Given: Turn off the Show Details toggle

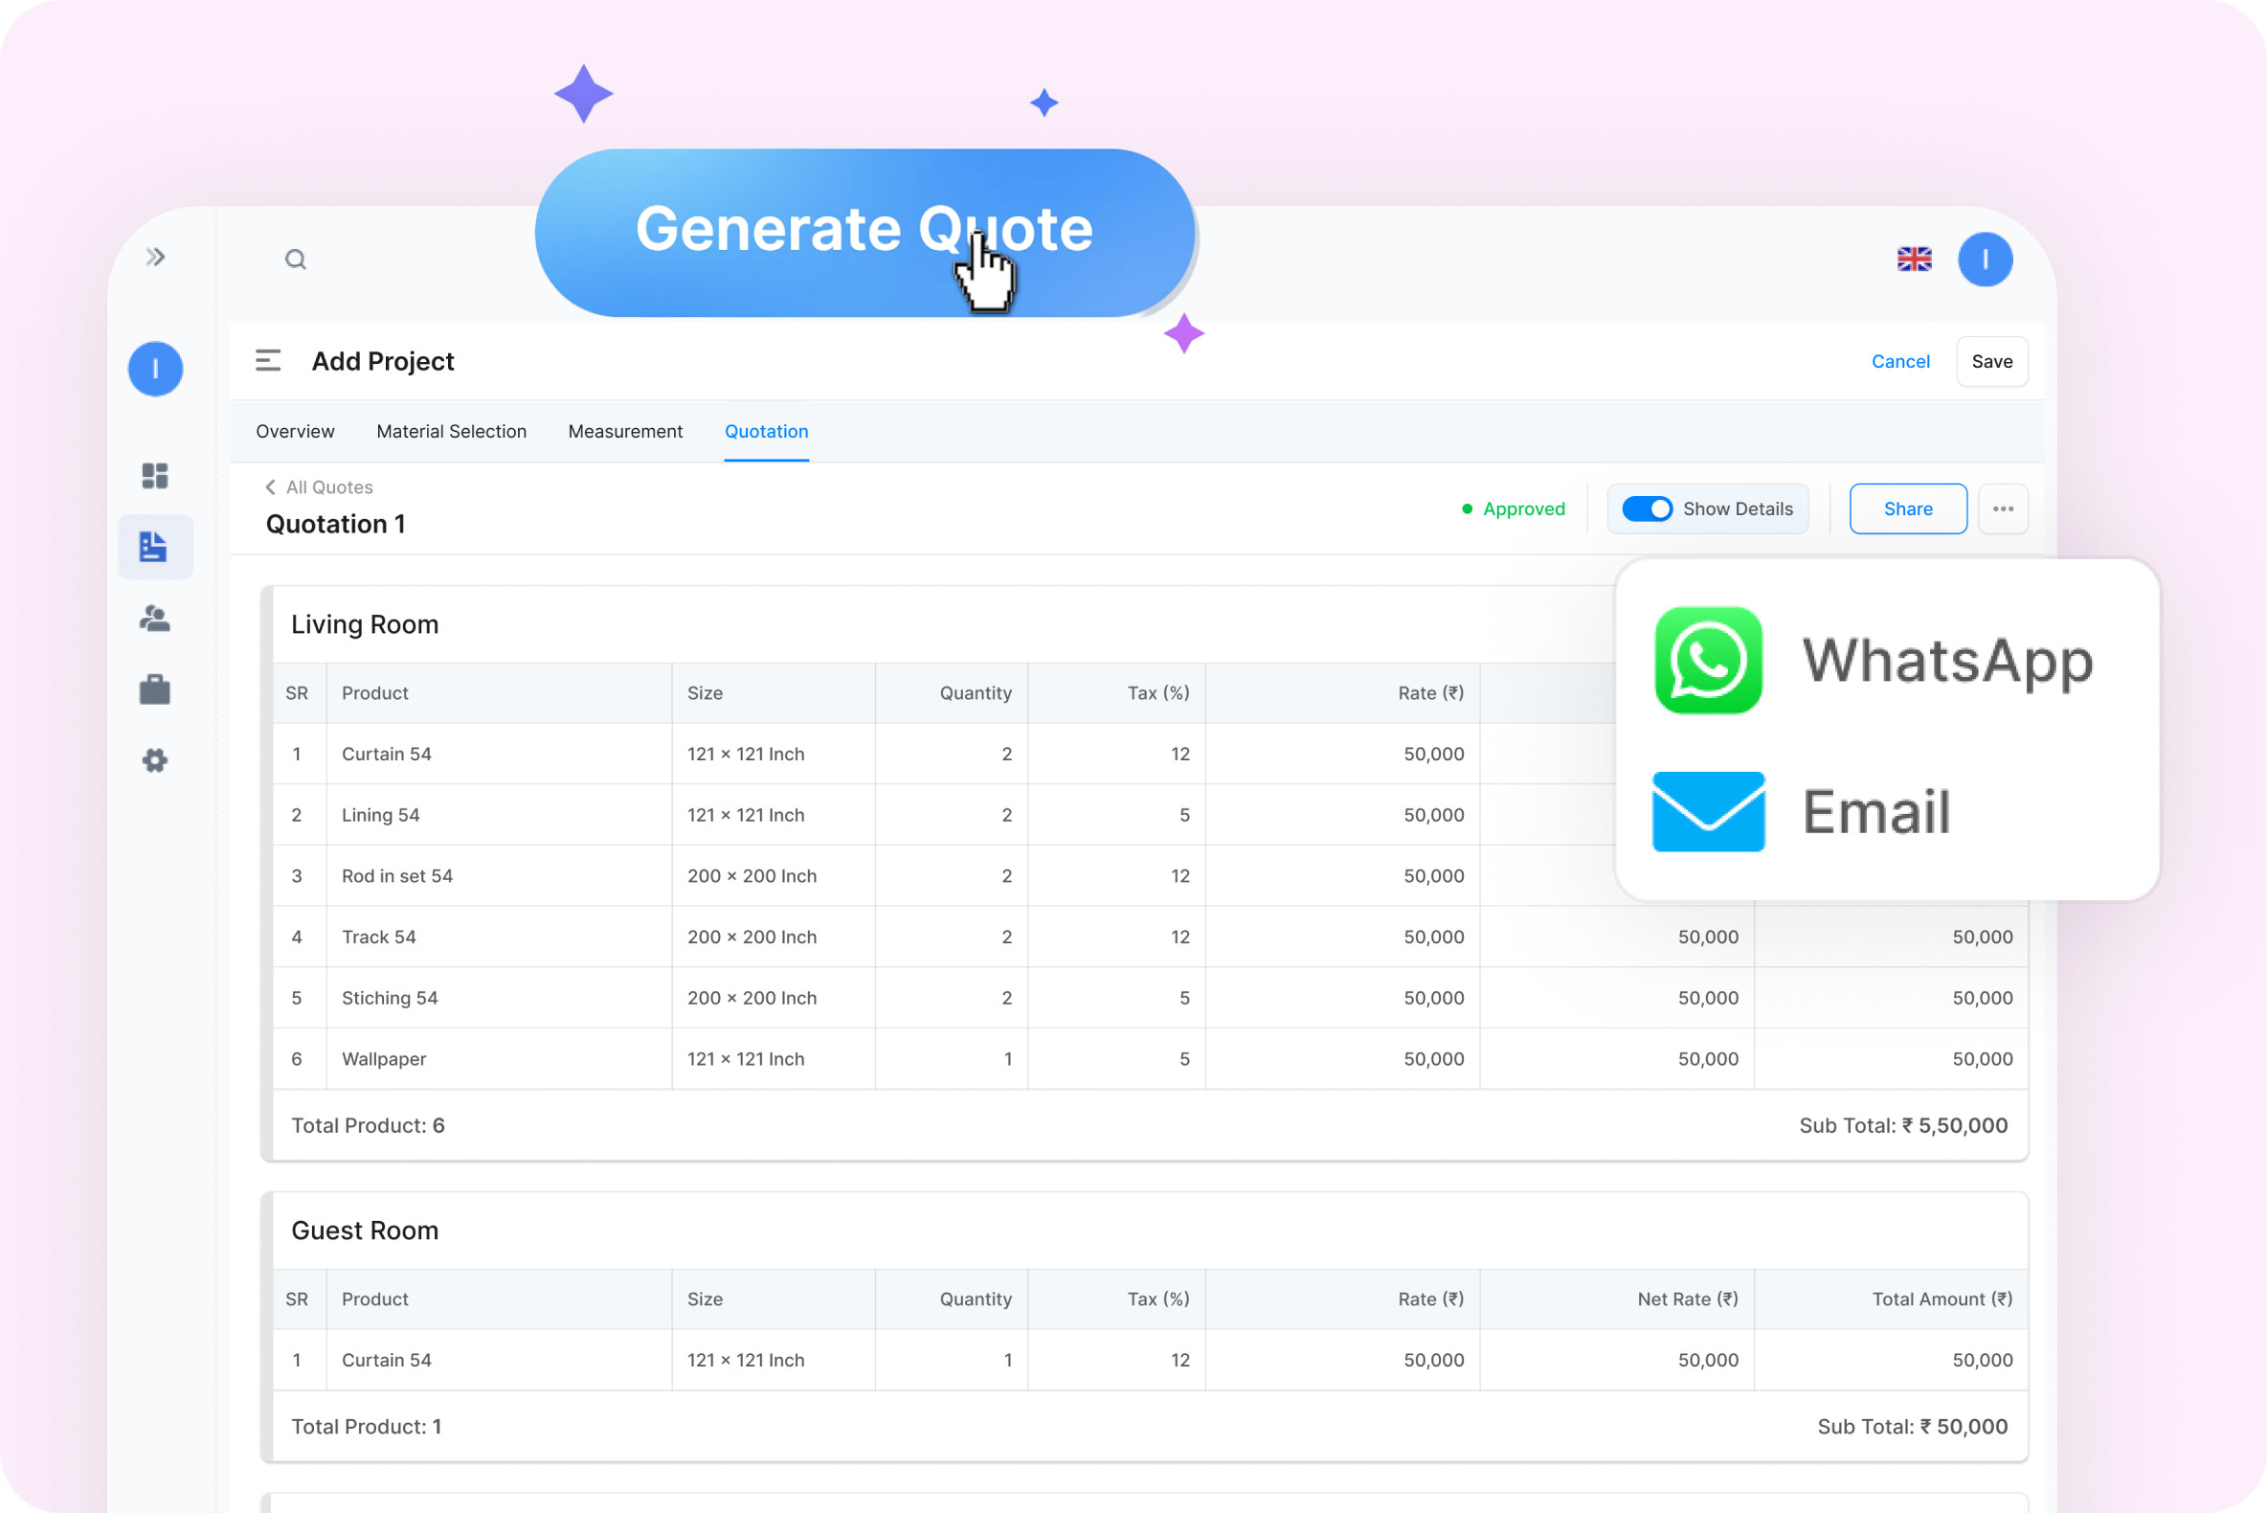Looking at the screenshot, I should click(x=1646, y=508).
